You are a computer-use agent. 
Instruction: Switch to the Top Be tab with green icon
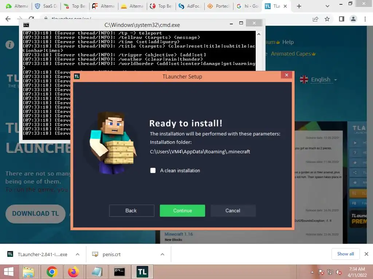tap(75, 6)
